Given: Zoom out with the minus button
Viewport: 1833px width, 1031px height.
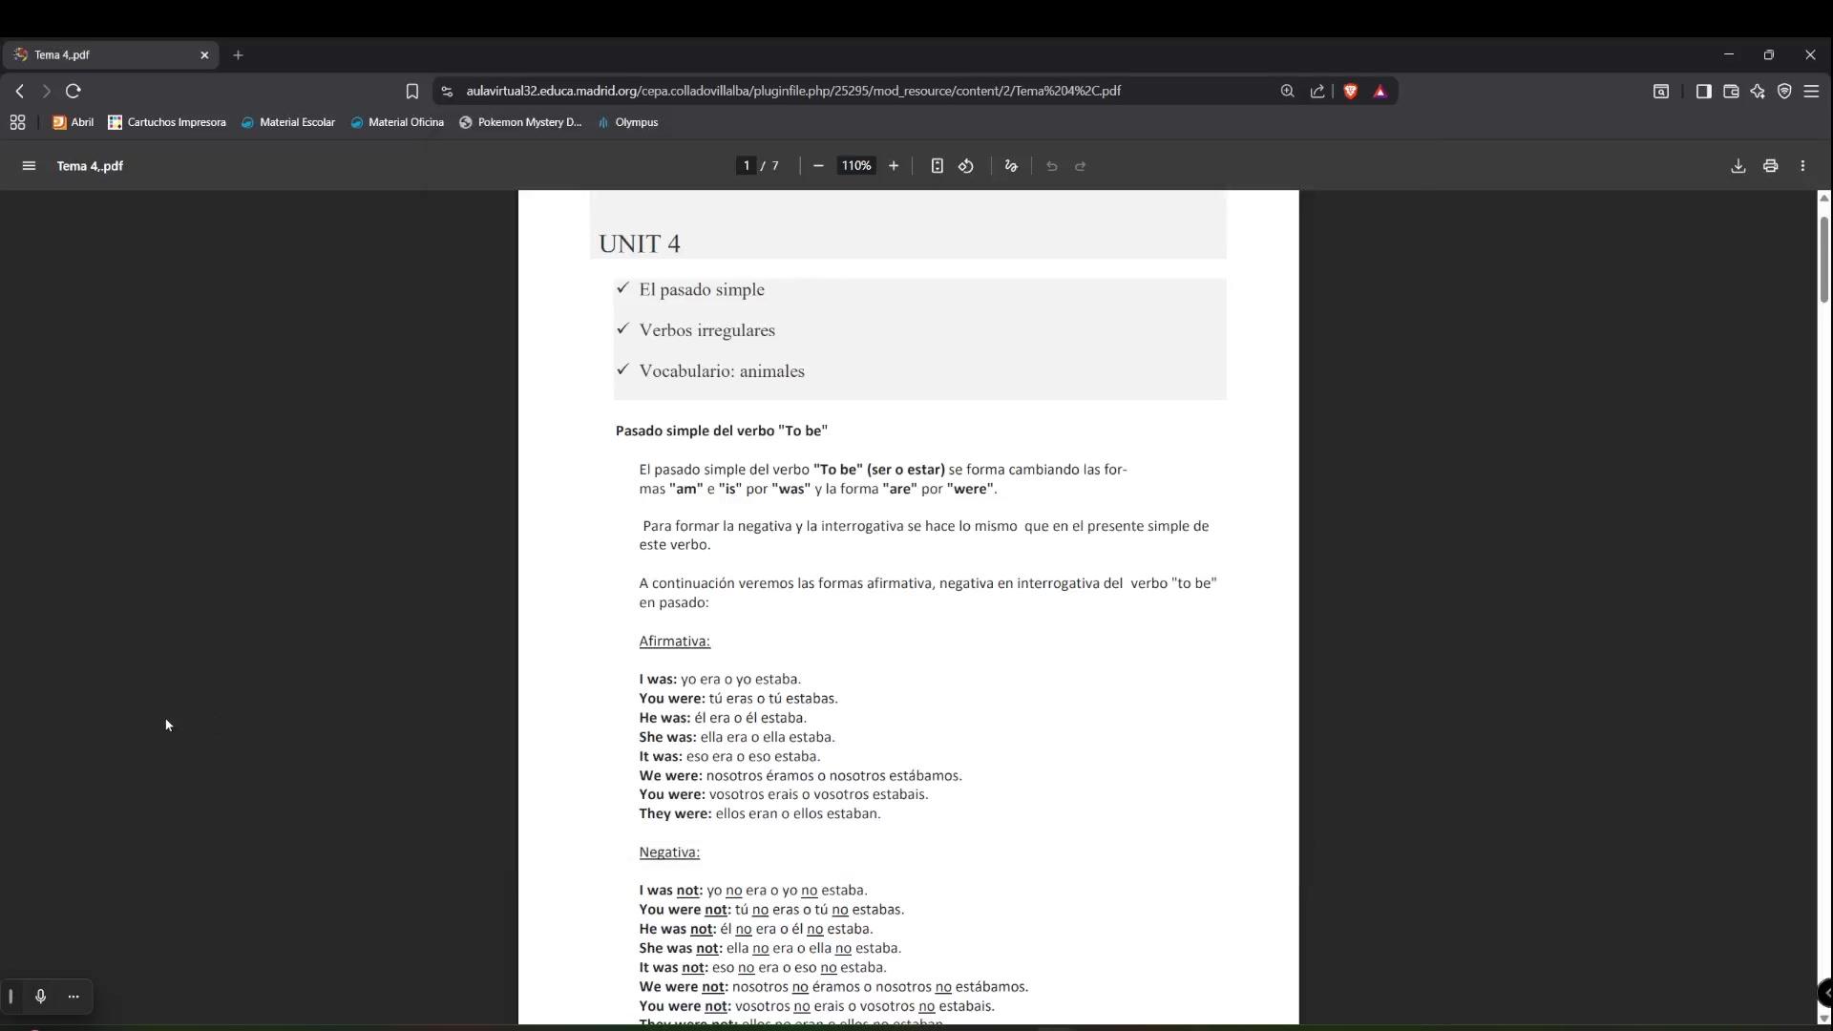Looking at the screenshot, I should 818,166.
